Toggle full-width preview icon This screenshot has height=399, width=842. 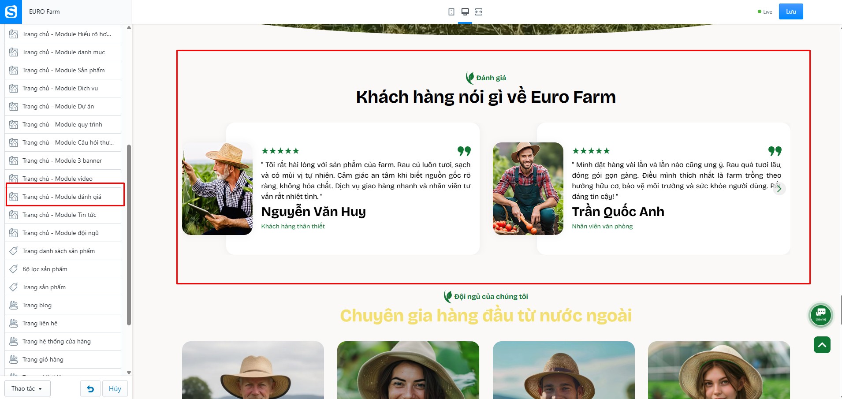click(479, 12)
